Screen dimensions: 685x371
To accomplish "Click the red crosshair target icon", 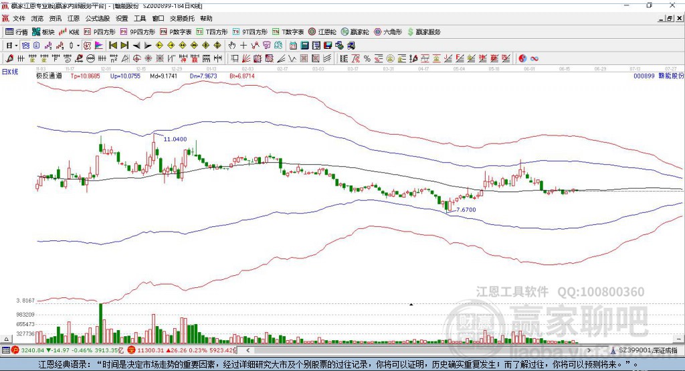I will click(x=136, y=59).
